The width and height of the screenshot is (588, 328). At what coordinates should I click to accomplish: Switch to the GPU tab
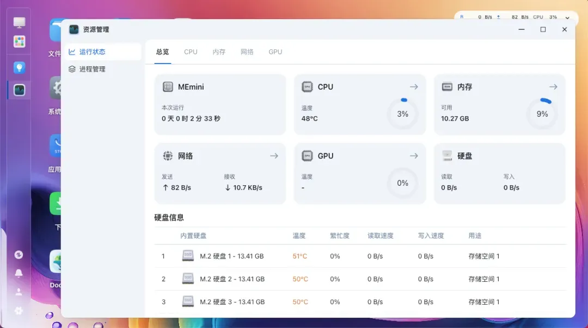click(275, 52)
